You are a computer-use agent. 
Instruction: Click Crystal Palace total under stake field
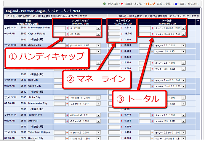(145, 34)
